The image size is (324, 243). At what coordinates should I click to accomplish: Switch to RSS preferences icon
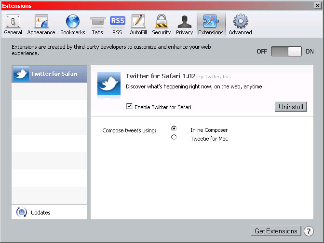click(x=117, y=21)
